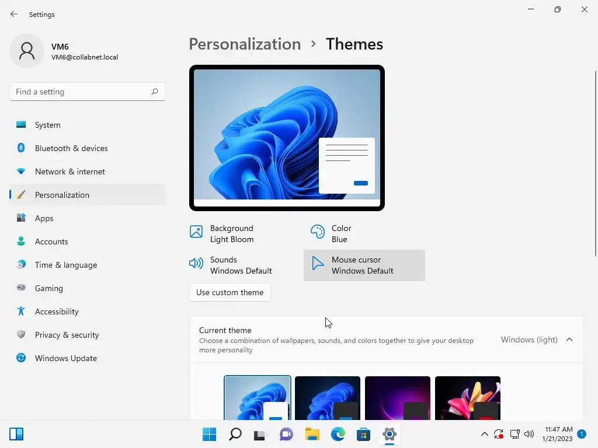The width and height of the screenshot is (598, 448).
Task: Open the Windows Start menu
Action: coord(210,434)
